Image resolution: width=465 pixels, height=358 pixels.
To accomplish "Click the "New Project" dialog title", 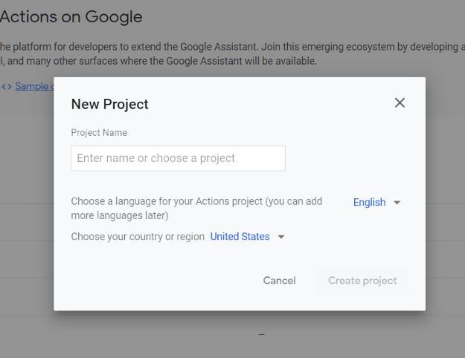I will point(109,104).
